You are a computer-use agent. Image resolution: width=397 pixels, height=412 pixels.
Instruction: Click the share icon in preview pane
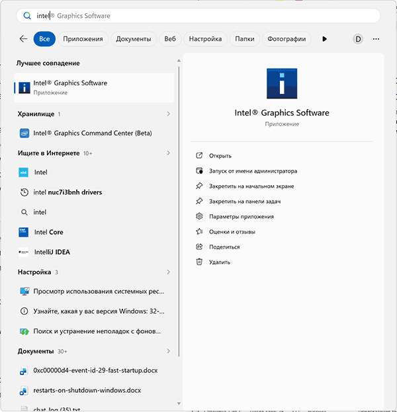click(x=199, y=247)
